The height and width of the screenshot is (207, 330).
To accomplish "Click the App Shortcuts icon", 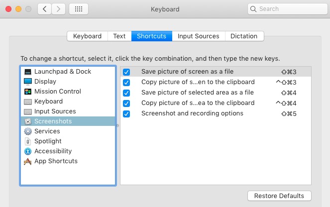I will [28, 161].
